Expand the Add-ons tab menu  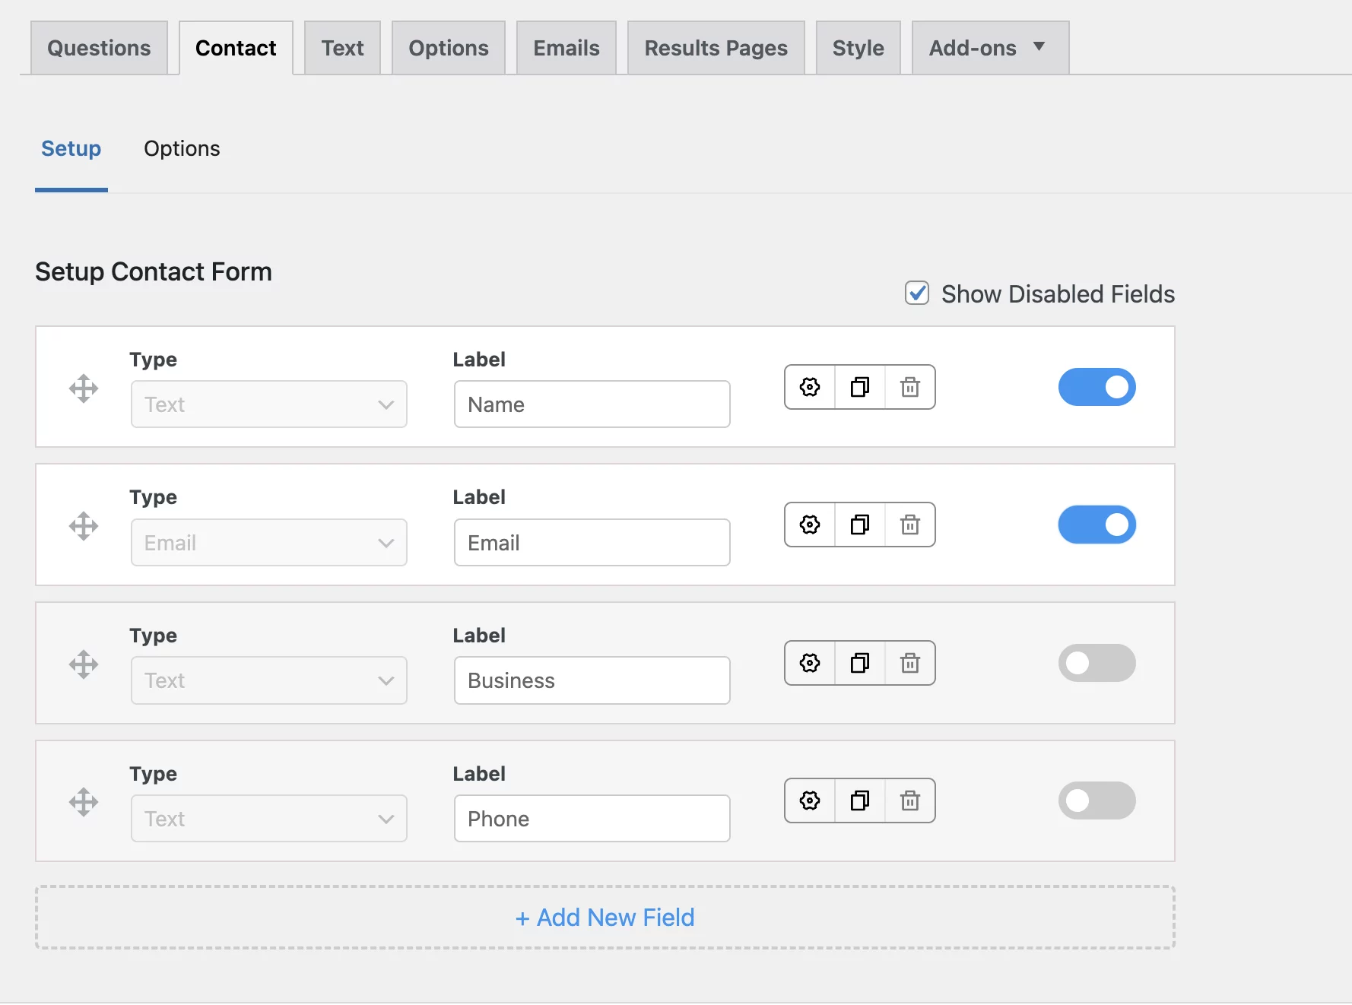tap(989, 48)
